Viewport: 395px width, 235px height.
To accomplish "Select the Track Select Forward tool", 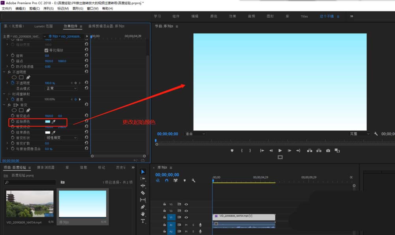I will [143, 179].
